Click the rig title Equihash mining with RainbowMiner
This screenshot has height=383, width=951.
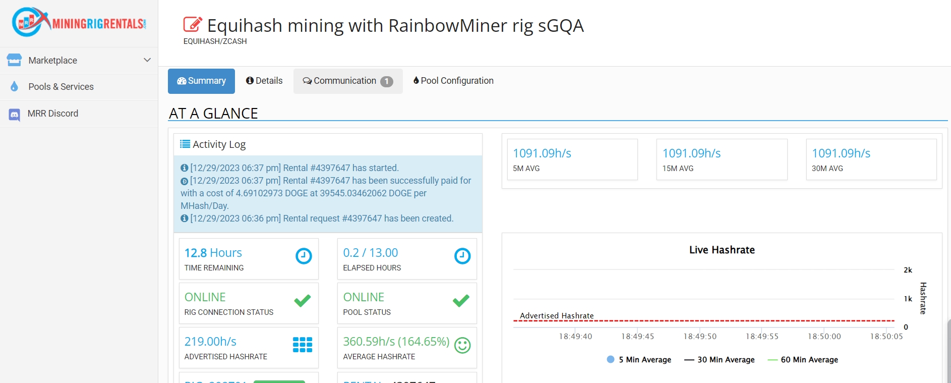point(395,25)
